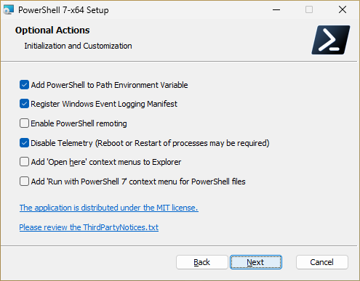Image resolution: width=360 pixels, height=281 pixels.
Task: Minimize the setup window
Action: (x=276, y=9)
